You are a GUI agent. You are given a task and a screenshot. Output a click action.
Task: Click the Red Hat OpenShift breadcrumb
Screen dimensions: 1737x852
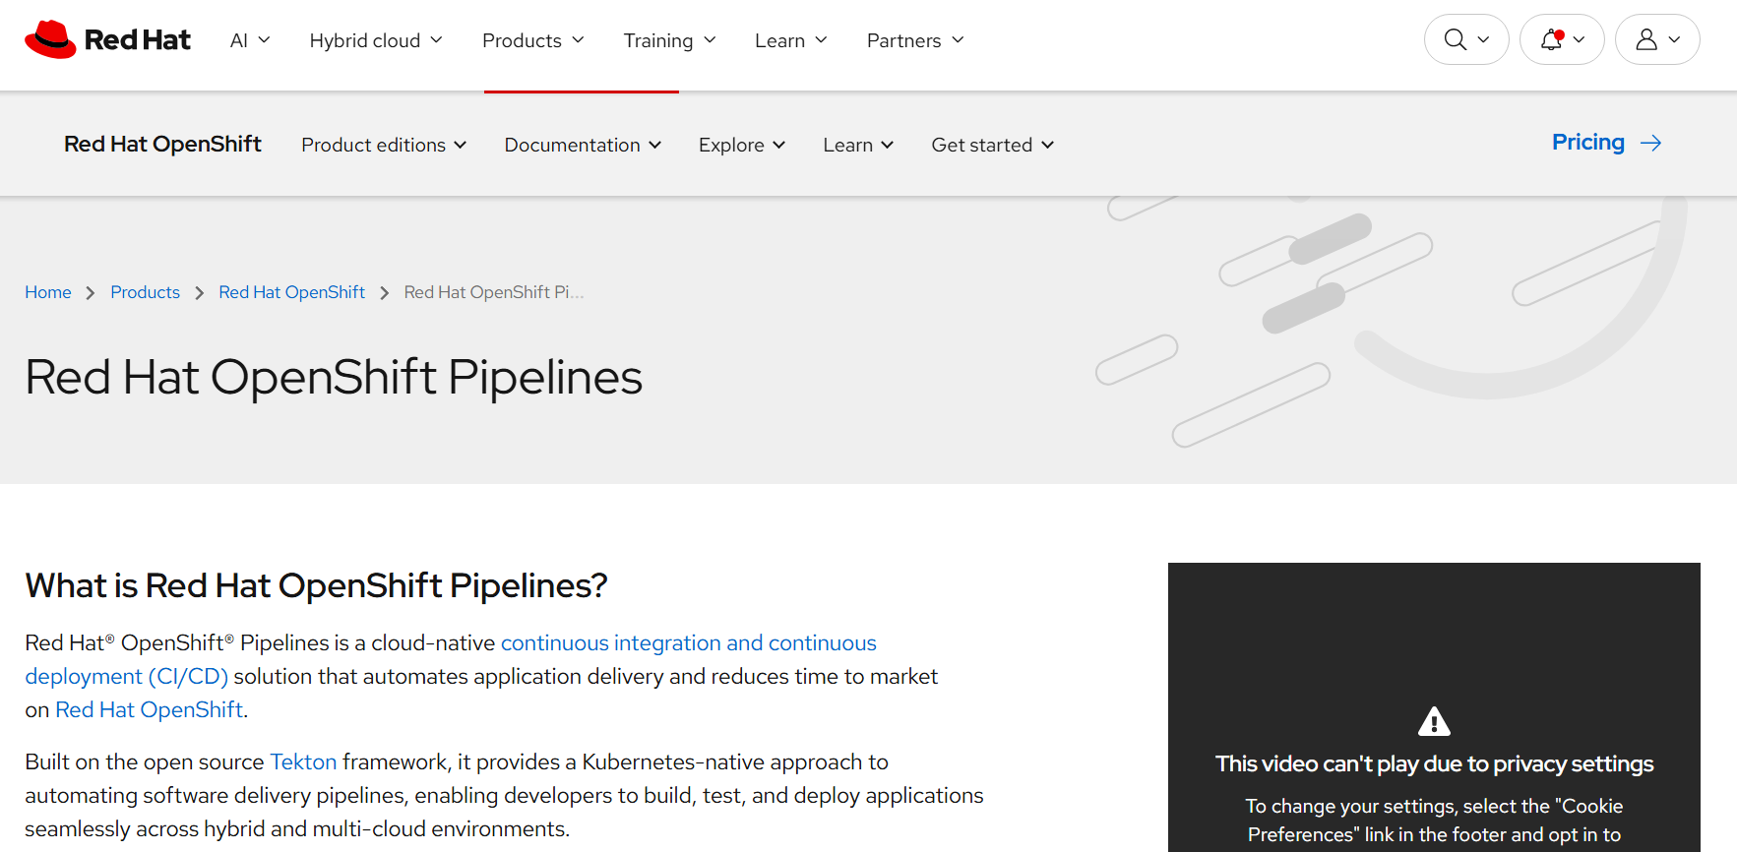point(291,292)
